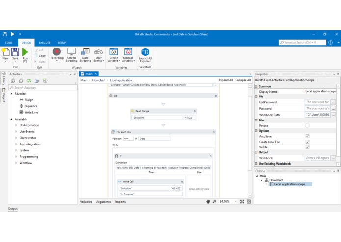
Task: Start the Recording wizard
Action: click(57, 52)
